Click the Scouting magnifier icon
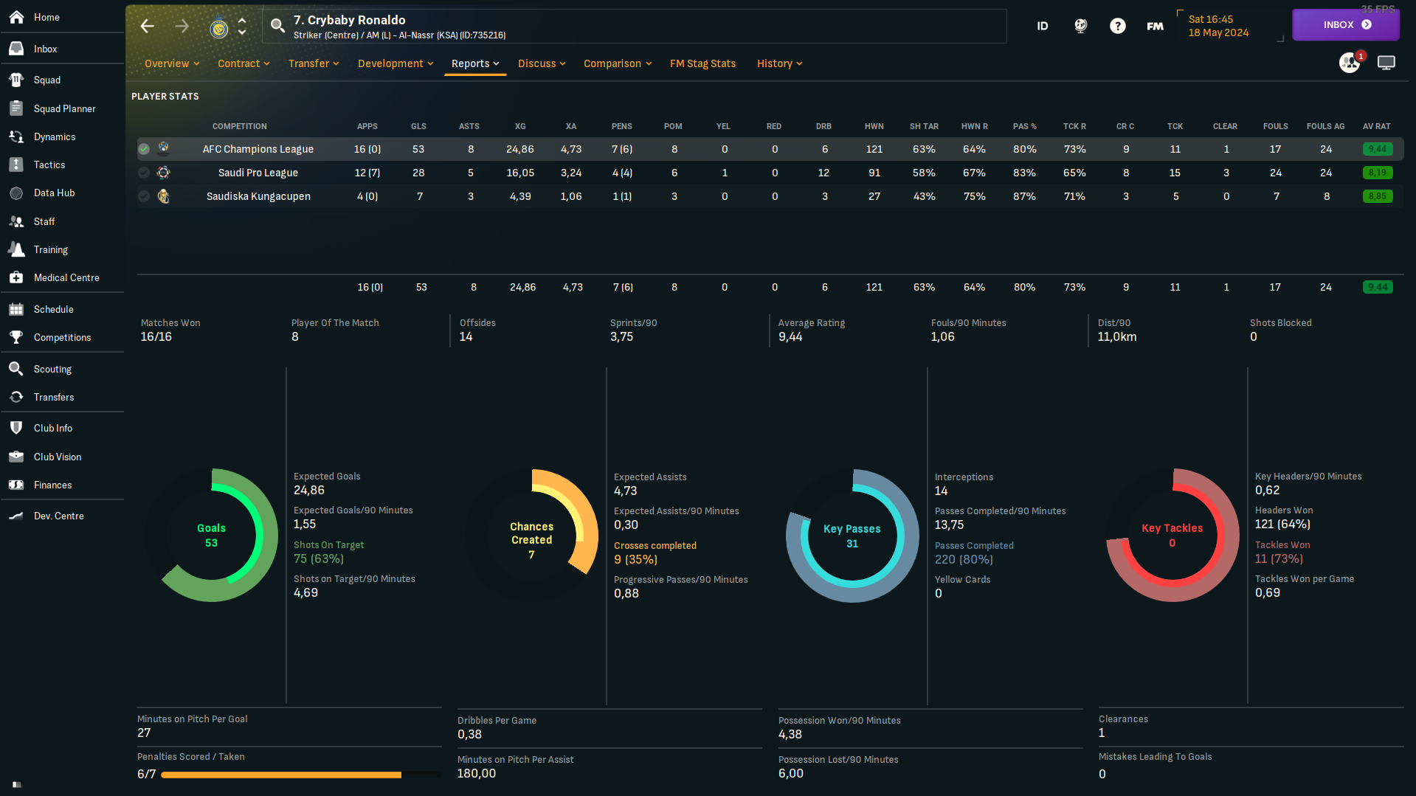The width and height of the screenshot is (1416, 796). click(x=16, y=369)
